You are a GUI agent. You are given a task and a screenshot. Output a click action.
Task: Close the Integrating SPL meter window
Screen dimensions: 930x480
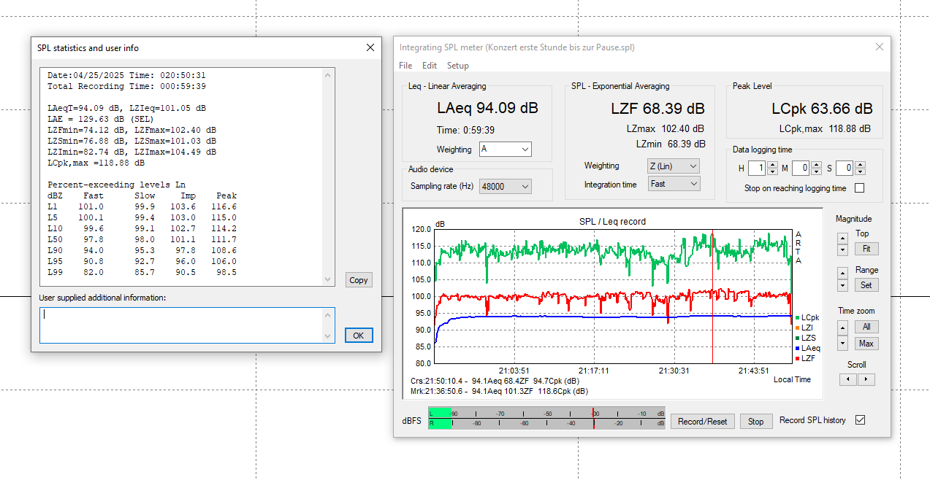click(880, 47)
